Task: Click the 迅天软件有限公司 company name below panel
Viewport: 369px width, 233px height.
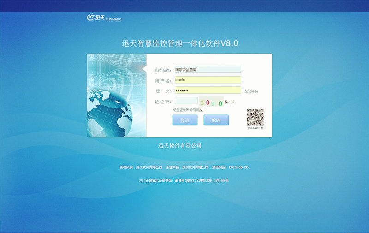Action: [180, 146]
